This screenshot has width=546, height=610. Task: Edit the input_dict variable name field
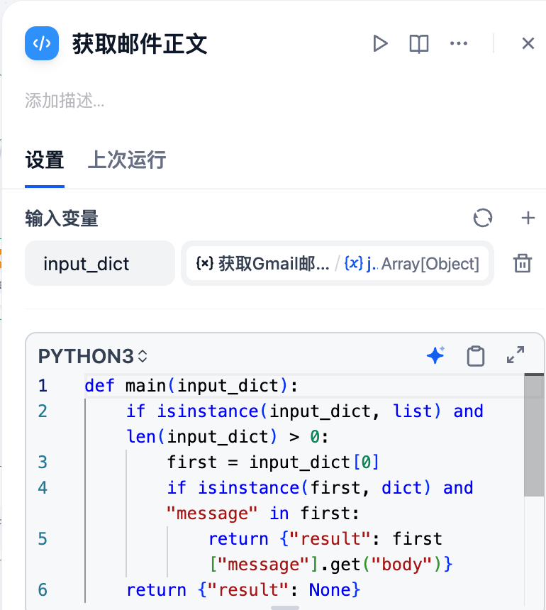point(100,263)
